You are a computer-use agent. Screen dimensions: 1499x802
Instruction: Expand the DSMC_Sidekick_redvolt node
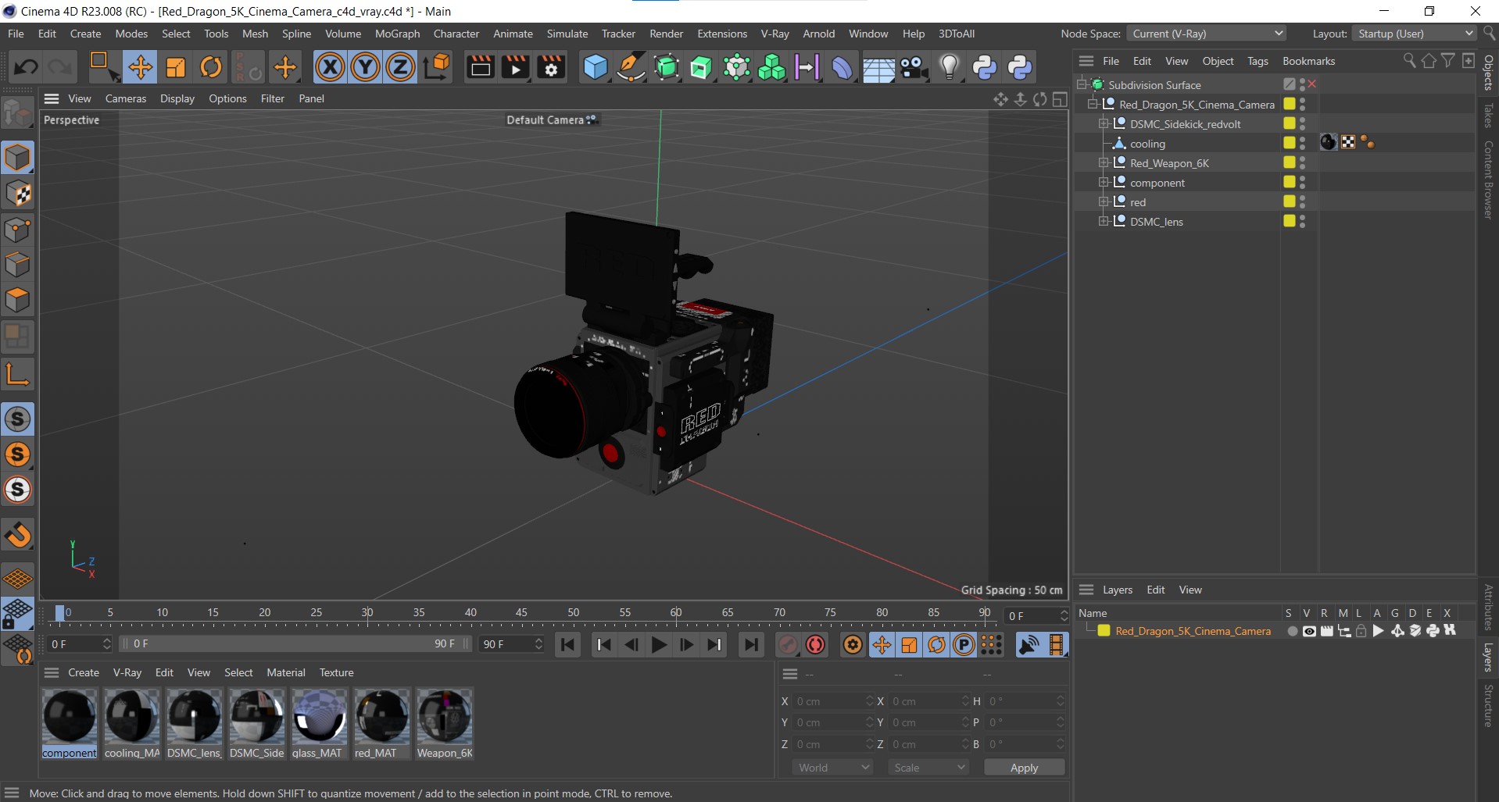[1104, 123]
